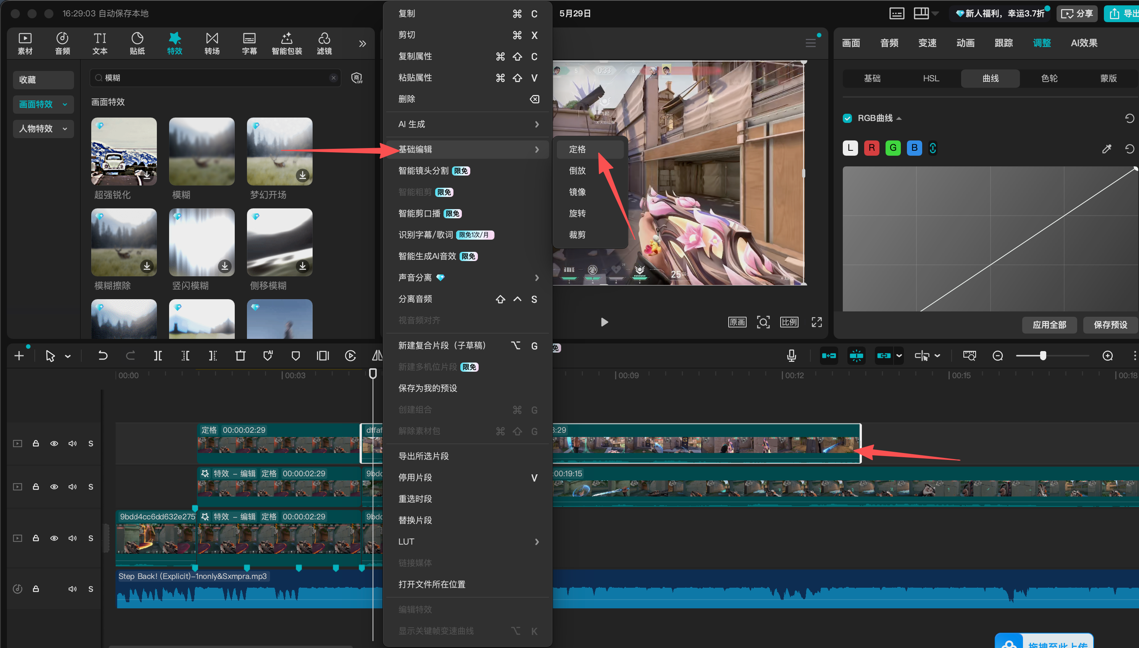Open the LUT submenu
1139x648 pixels.
pos(467,542)
